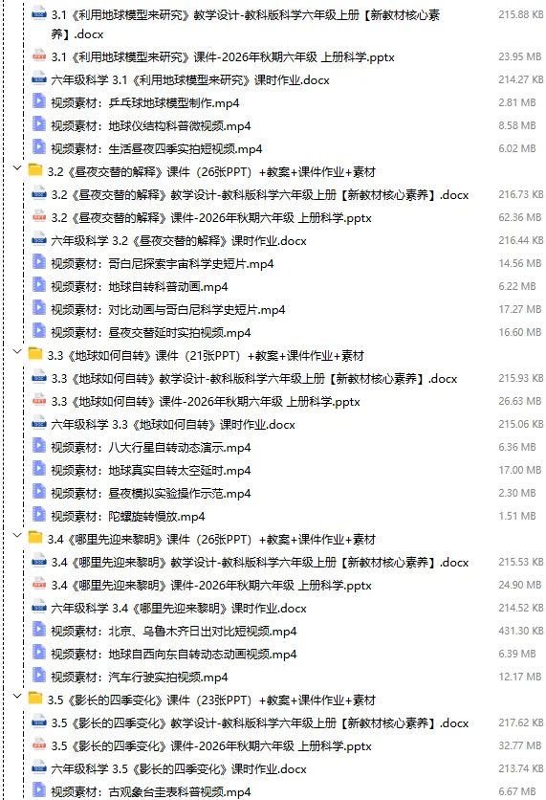Screen dimensions: 546x800
Task: Open 3.2《昼夜交替的解释》教学设计 docx file name
Action: point(260,195)
